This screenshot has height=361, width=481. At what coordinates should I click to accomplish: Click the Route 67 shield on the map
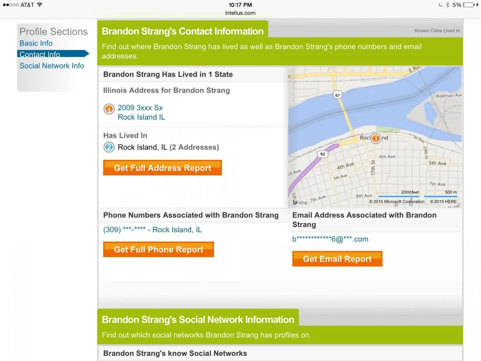(337, 95)
